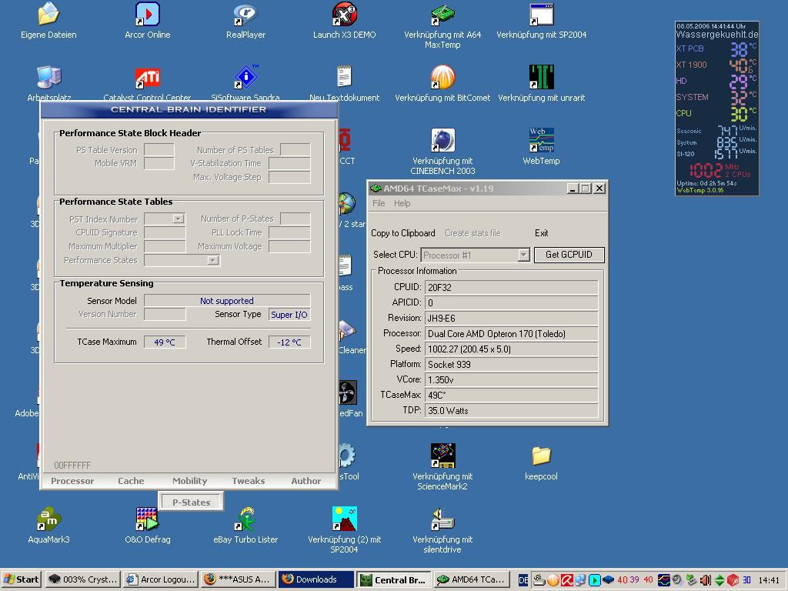Viewport: 788px width, 591px height.
Task: Click the Thermal Offset value field
Action: tap(289, 342)
